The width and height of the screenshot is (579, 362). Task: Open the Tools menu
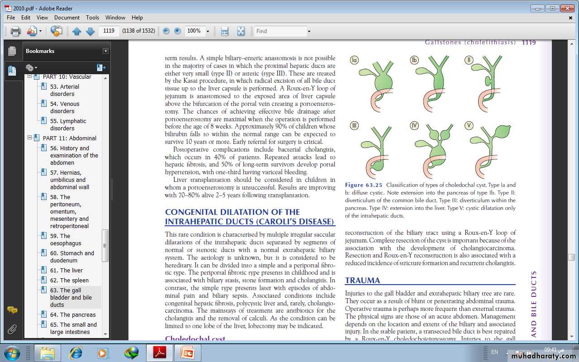click(x=92, y=18)
